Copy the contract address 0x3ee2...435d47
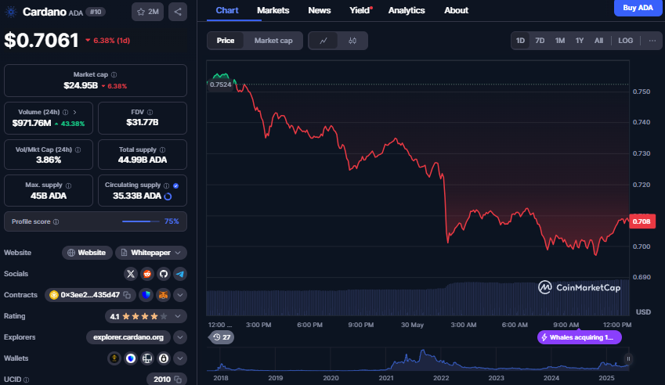Image resolution: width=665 pixels, height=385 pixels. click(127, 295)
